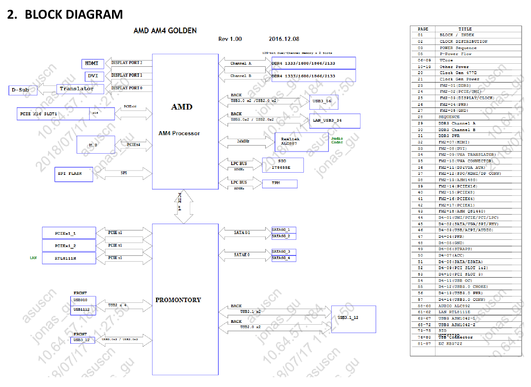Image resolution: width=531 pixels, height=387 pixels.
Task: Select the M.2 block
Action: point(96,145)
